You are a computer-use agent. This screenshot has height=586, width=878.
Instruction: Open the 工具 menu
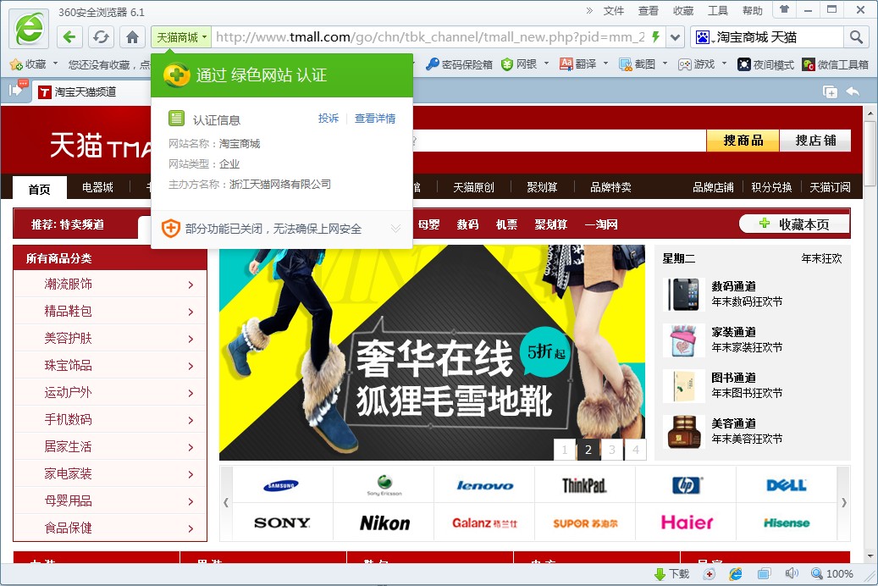point(717,11)
